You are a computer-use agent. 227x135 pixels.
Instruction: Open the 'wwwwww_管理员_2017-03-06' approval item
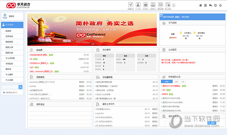pos(42,82)
